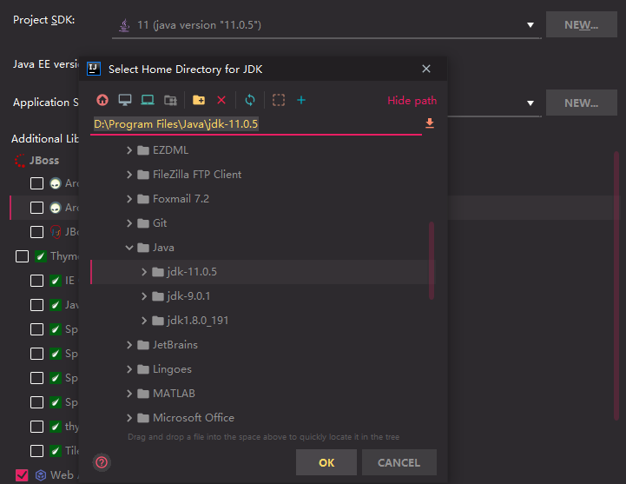Viewport: 626px width, 484px height.
Task: Open the Project SDK dropdown
Action: click(530, 25)
